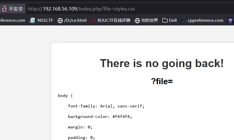Open the NSSCTF bookmark
Viewport: 234px width, 140px height.
tap(41, 20)
